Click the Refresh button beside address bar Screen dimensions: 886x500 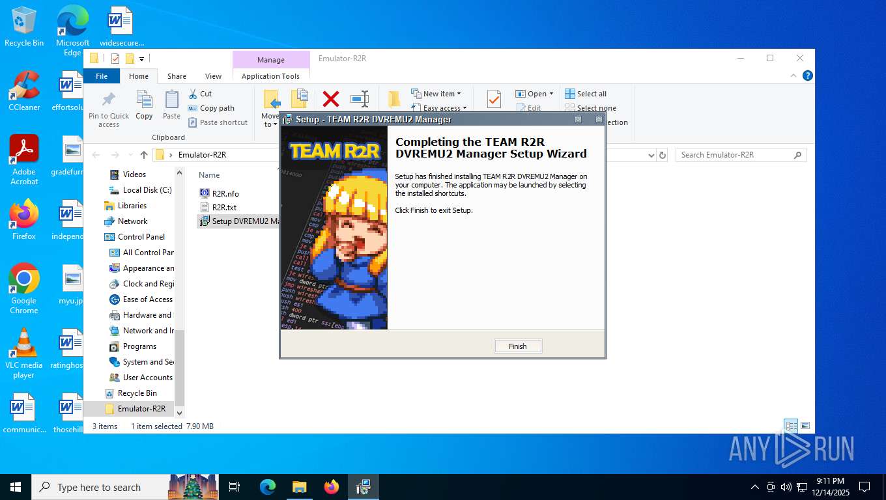point(663,155)
